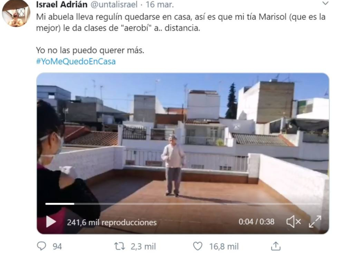Expand video to fullscreen
337x253 pixels.
coord(315,222)
